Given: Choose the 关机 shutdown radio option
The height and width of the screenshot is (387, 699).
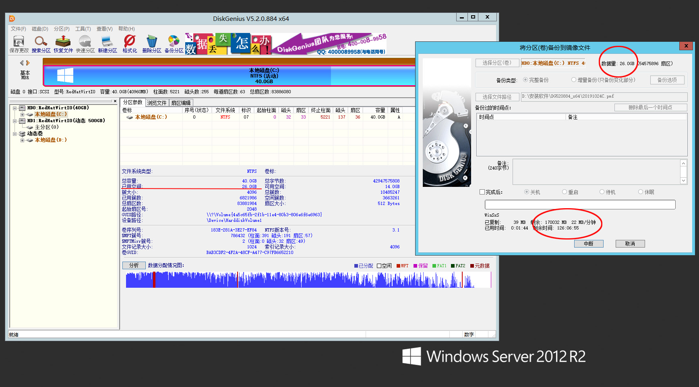Looking at the screenshot, I should click(x=527, y=192).
